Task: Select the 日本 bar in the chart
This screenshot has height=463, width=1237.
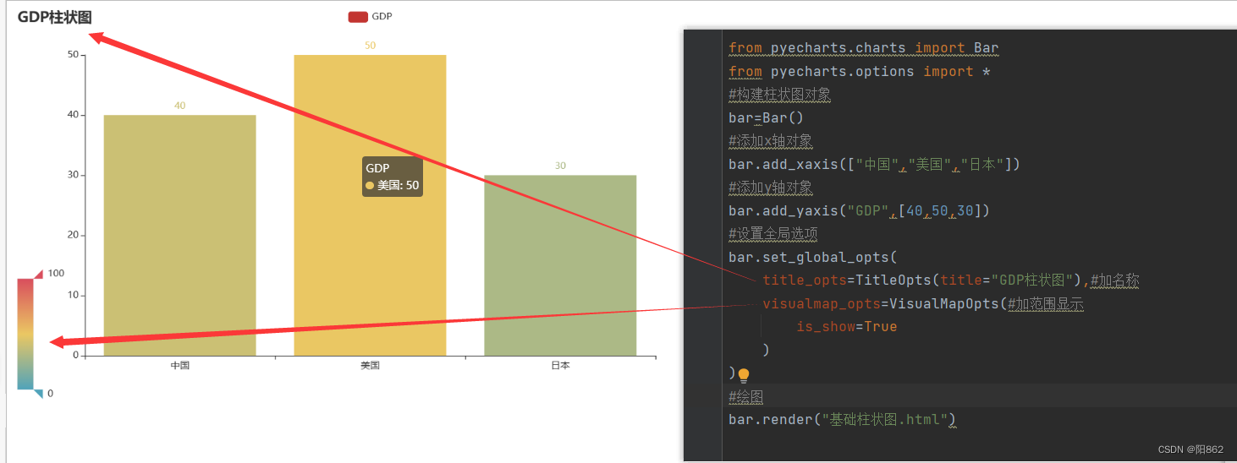Action: [x=560, y=265]
